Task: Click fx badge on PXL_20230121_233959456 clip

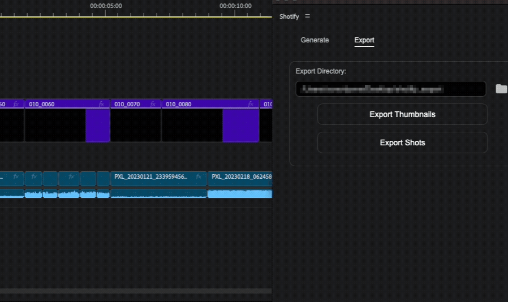Action: pyautogui.click(x=199, y=176)
